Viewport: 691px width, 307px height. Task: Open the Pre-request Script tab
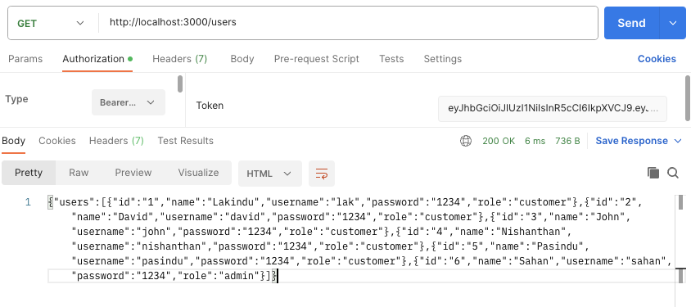point(316,59)
